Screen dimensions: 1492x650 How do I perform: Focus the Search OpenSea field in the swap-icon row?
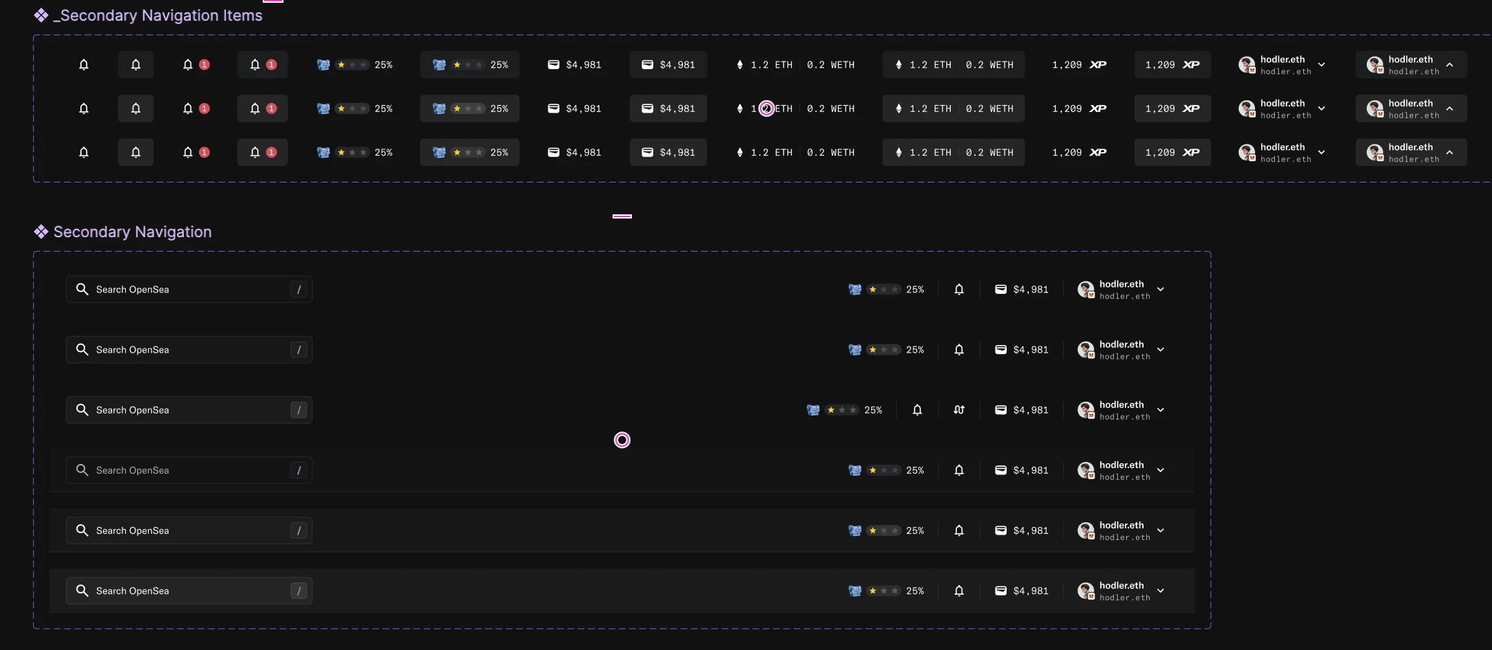pyautogui.click(x=189, y=410)
